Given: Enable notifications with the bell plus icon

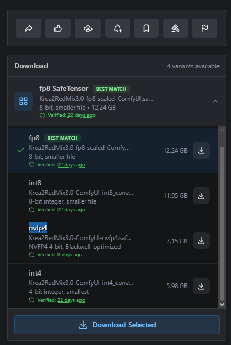Looking at the screenshot, I should click(118, 28).
